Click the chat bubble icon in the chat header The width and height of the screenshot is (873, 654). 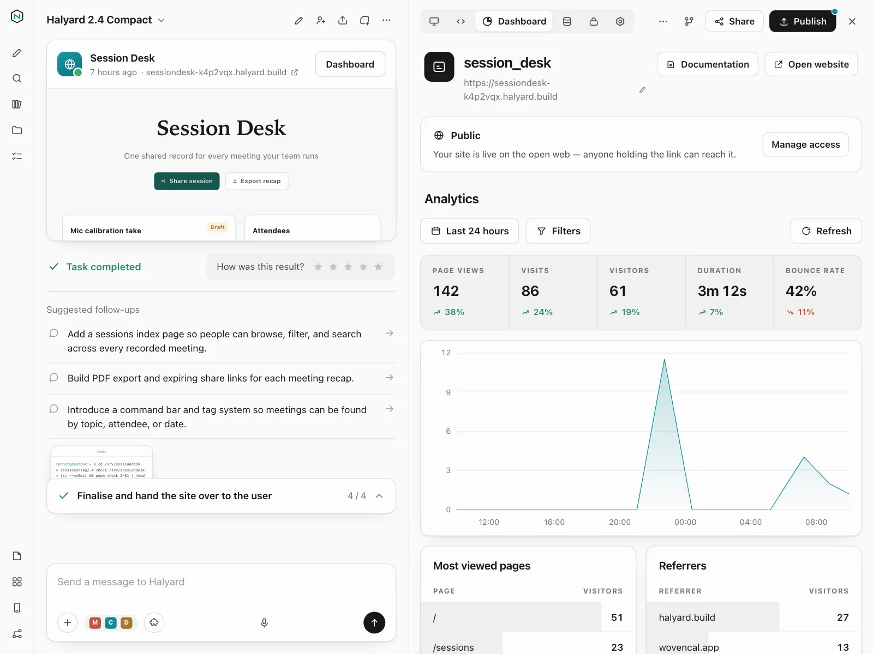(364, 20)
